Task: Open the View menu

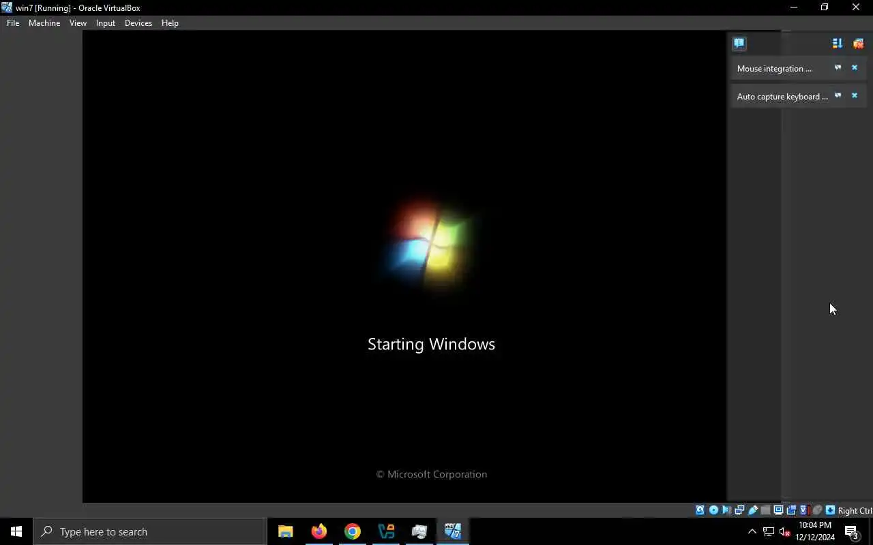Action: point(78,22)
